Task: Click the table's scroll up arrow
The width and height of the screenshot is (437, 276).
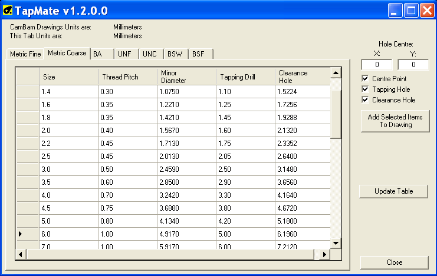Action: pyautogui.click(x=336, y=73)
